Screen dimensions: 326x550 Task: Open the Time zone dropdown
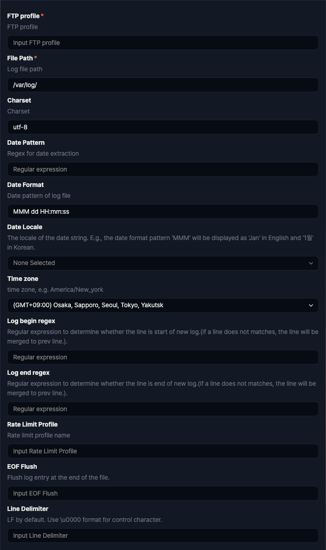click(163, 305)
